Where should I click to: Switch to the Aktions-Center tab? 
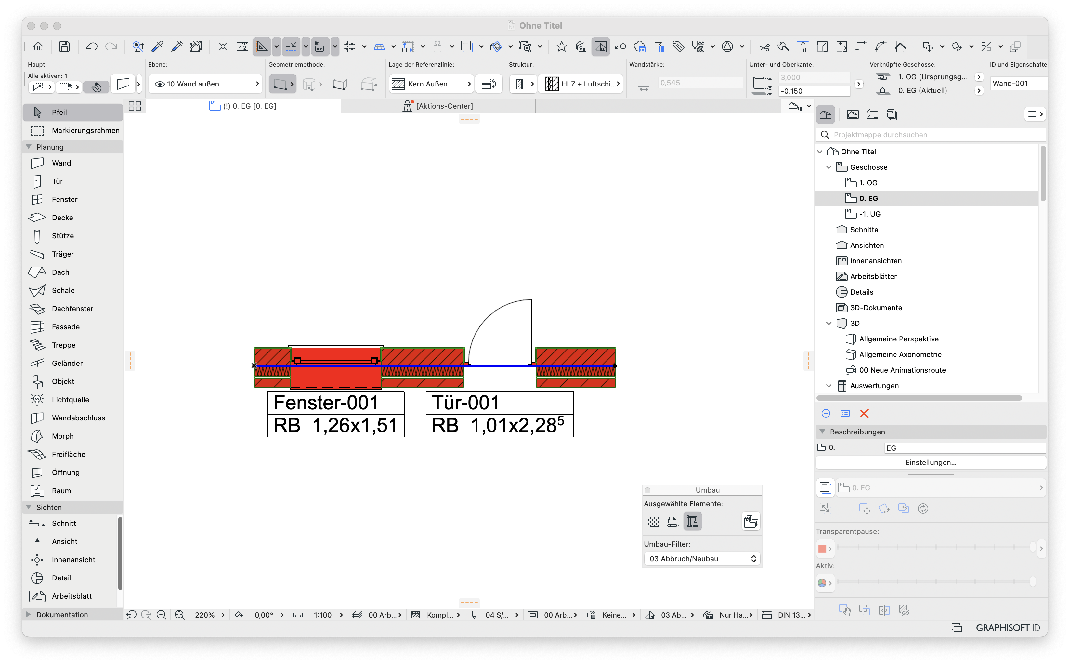(x=437, y=106)
